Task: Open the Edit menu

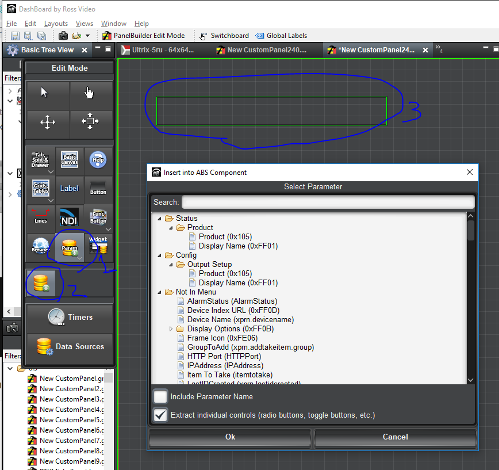Action: 30,24
